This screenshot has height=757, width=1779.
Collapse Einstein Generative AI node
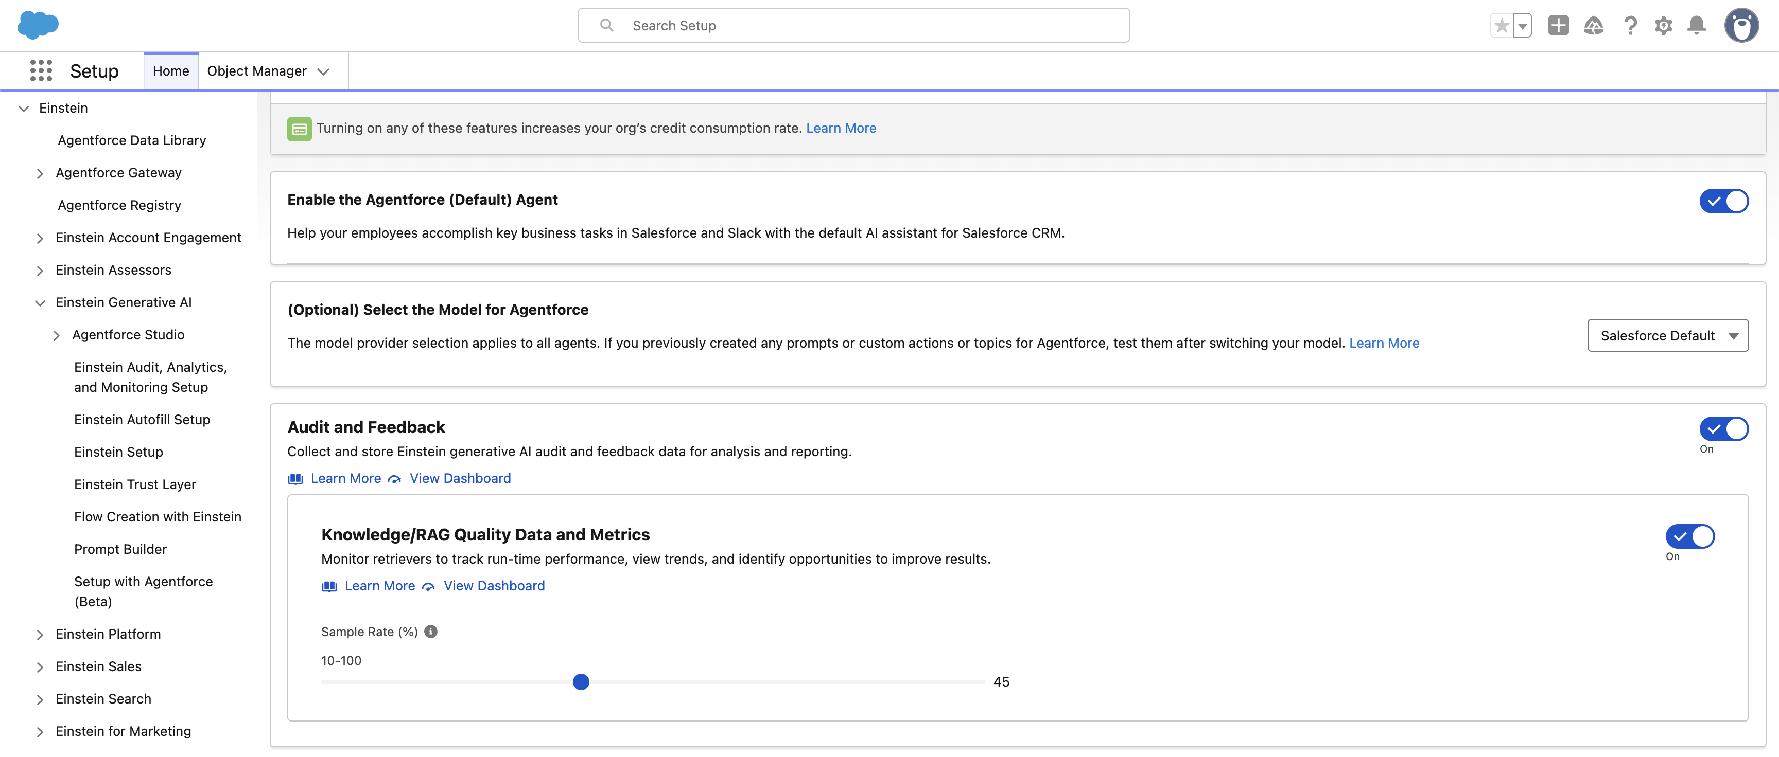[40, 303]
